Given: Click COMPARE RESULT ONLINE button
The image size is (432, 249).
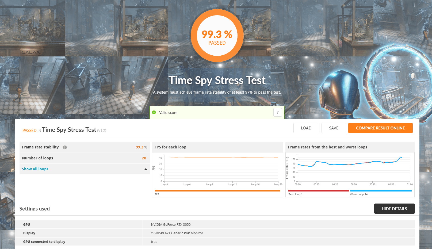Looking at the screenshot, I should 380,128.
